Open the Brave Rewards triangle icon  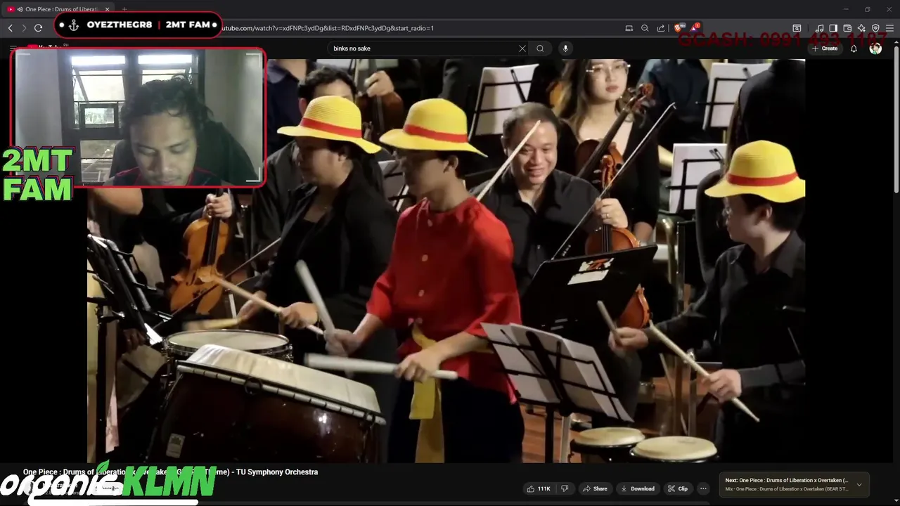point(695,28)
